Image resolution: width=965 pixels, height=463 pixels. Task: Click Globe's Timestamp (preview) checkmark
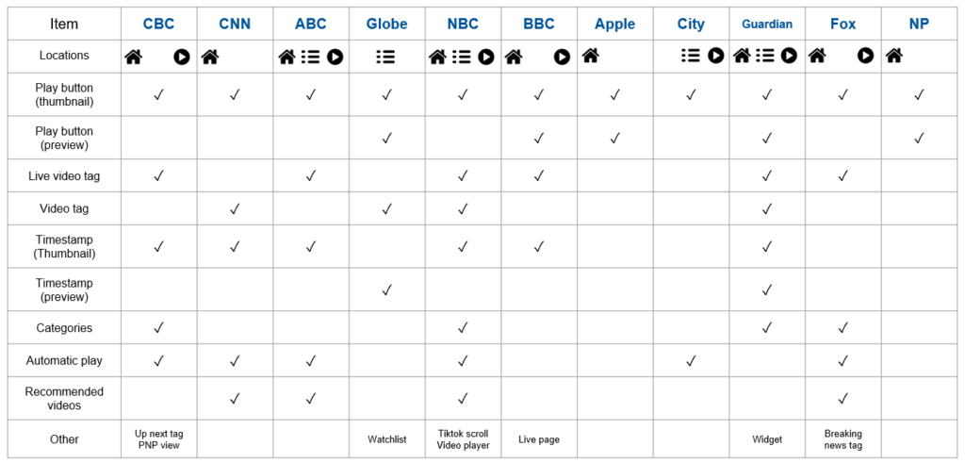386,289
